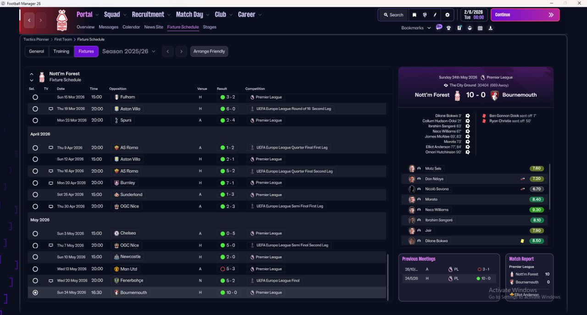Viewport: 587px width, 315px height.
Task: Open the calendar grid icon in the bookmarks bar
Action: (x=480, y=28)
